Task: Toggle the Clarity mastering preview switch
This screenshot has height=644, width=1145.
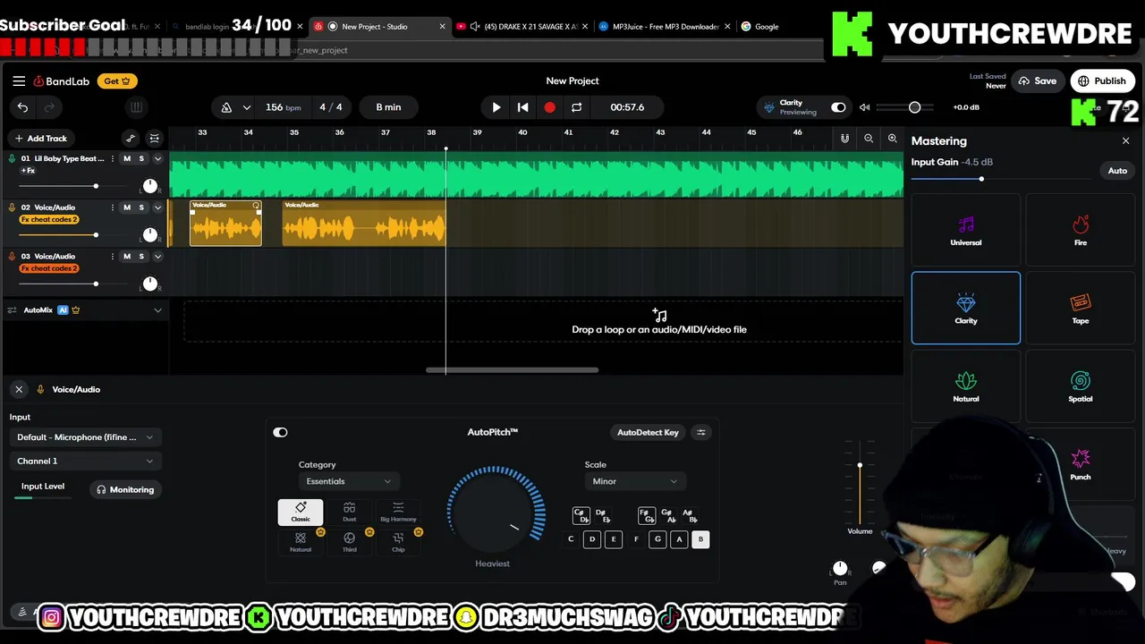Action: click(838, 107)
